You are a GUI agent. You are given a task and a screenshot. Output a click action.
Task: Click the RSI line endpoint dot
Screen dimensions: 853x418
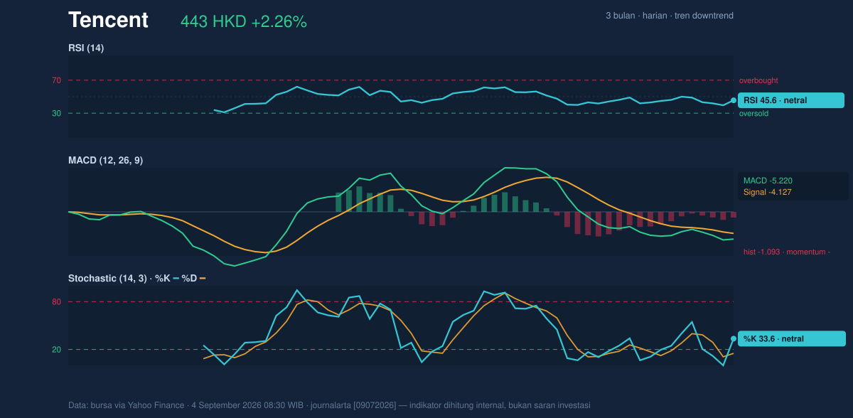(x=734, y=100)
